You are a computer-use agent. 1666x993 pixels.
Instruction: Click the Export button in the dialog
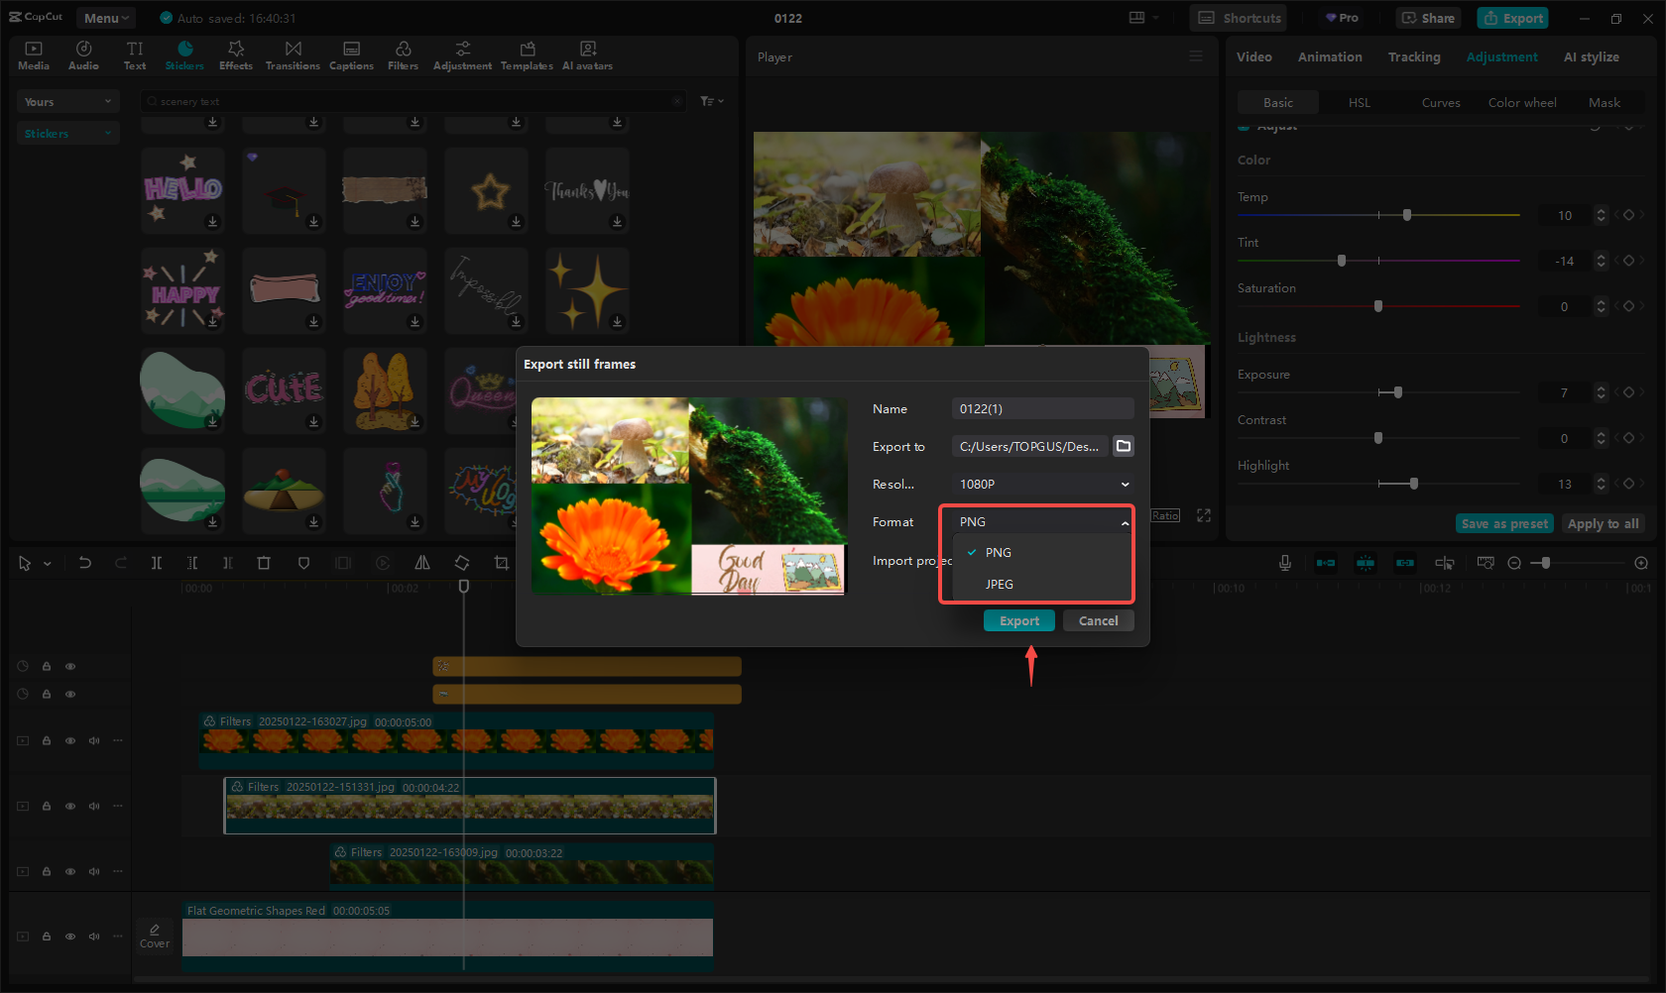pos(1018,621)
